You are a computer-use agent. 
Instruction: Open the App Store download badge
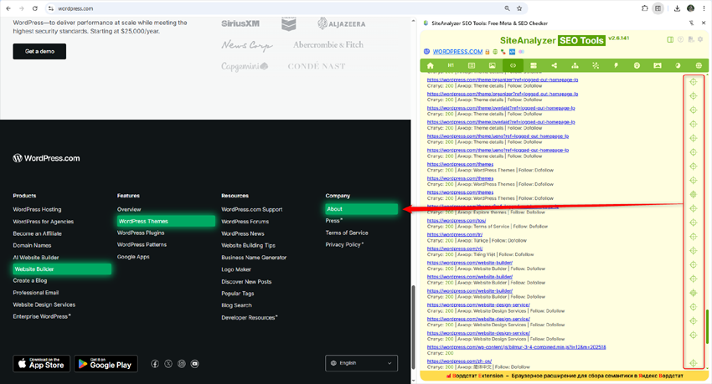click(x=41, y=364)
